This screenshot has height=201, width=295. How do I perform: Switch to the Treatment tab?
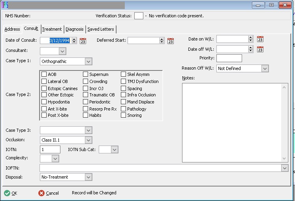[x=52, y=29]
